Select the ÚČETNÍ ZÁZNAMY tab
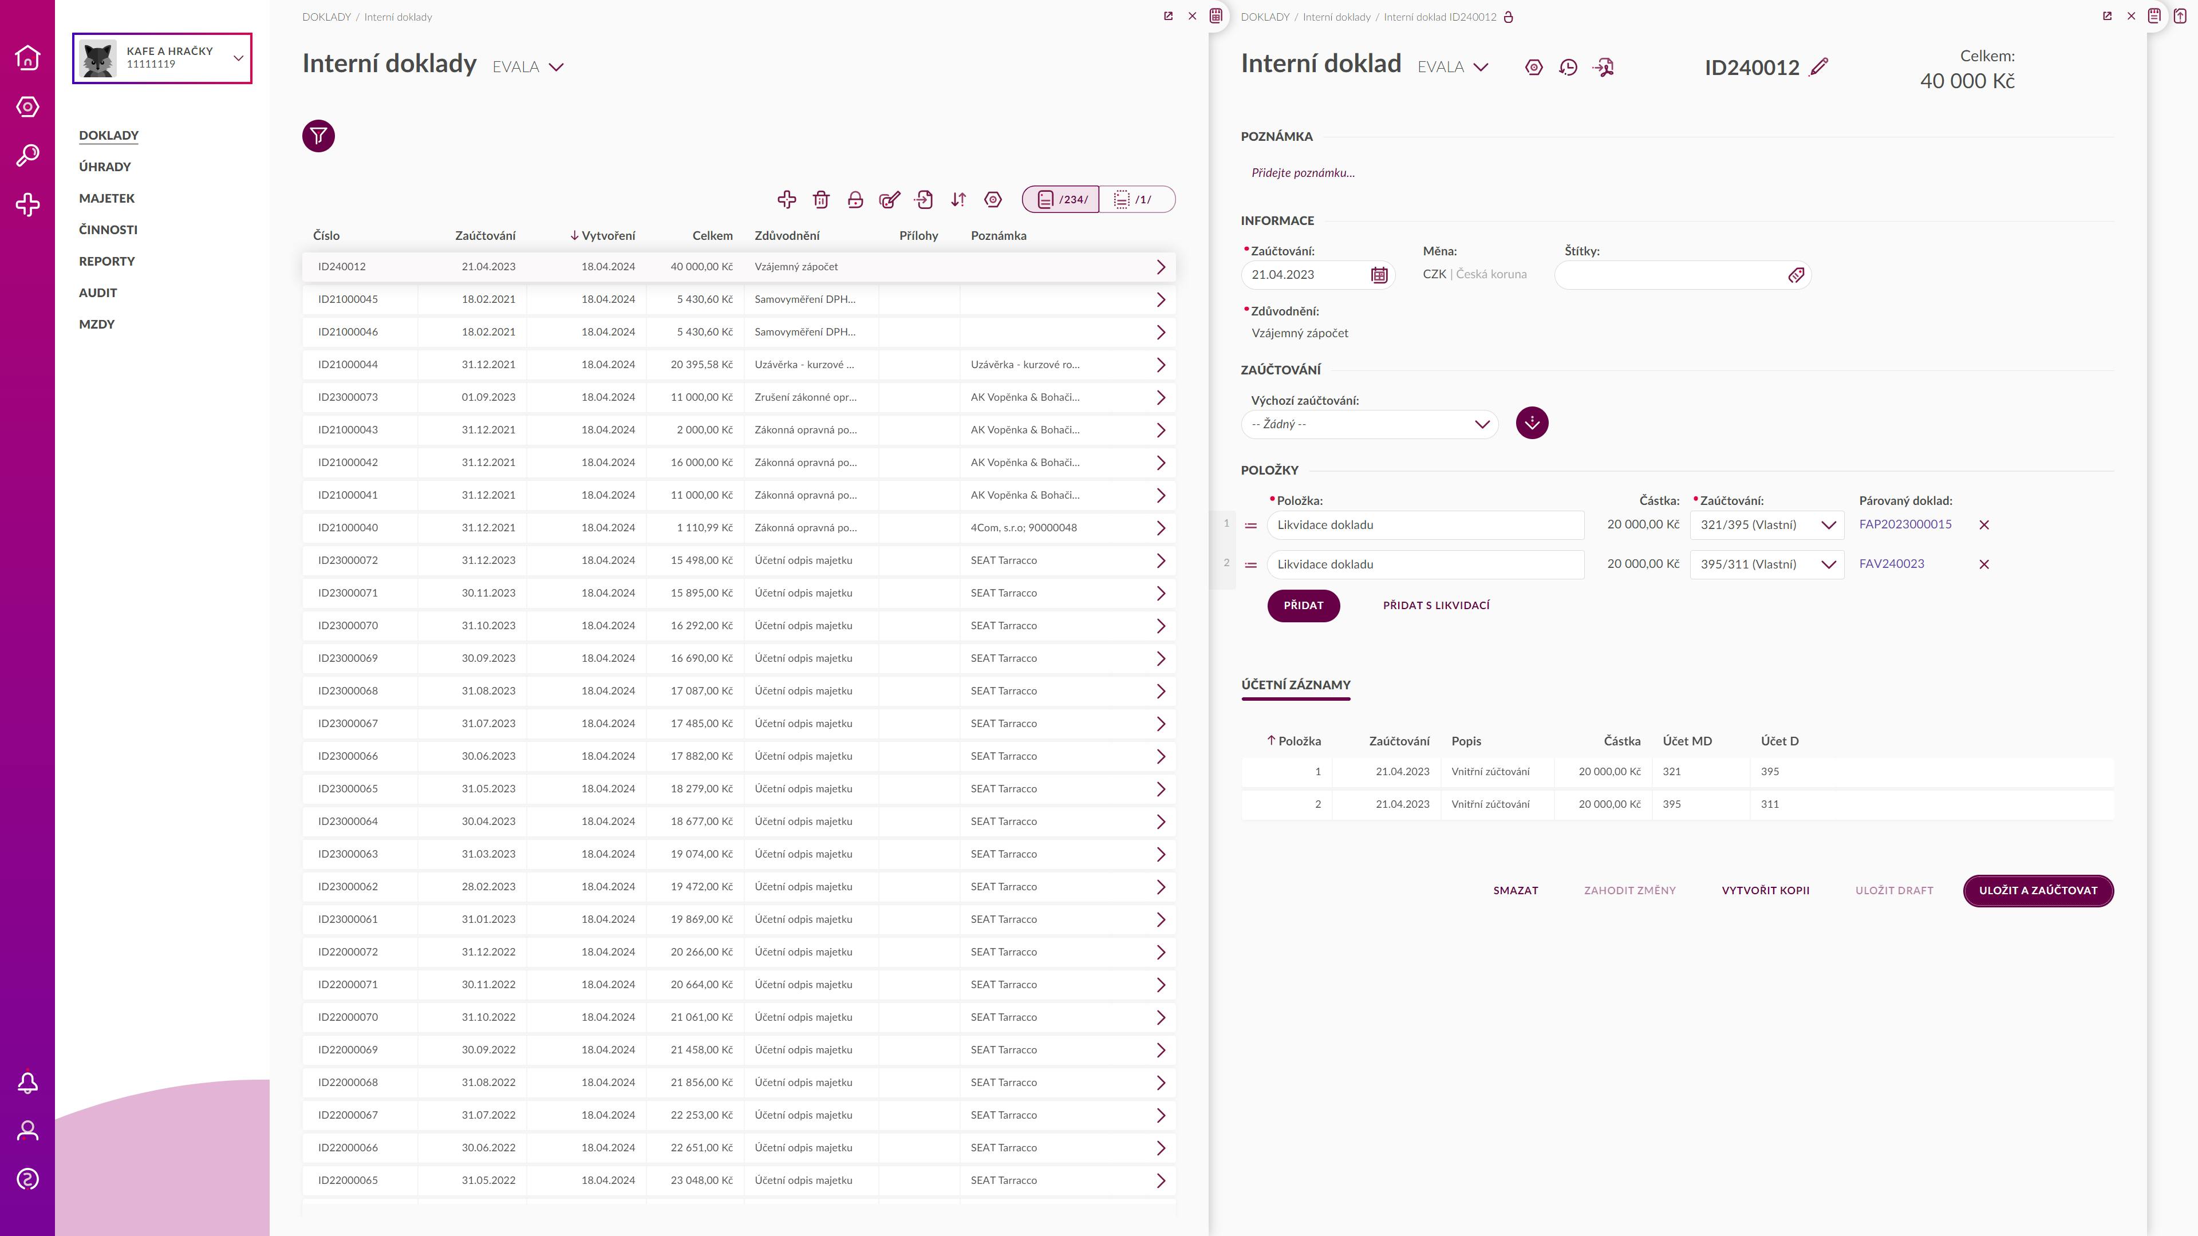Viewport: 2198px width, 1236px height. [1295, 685]
